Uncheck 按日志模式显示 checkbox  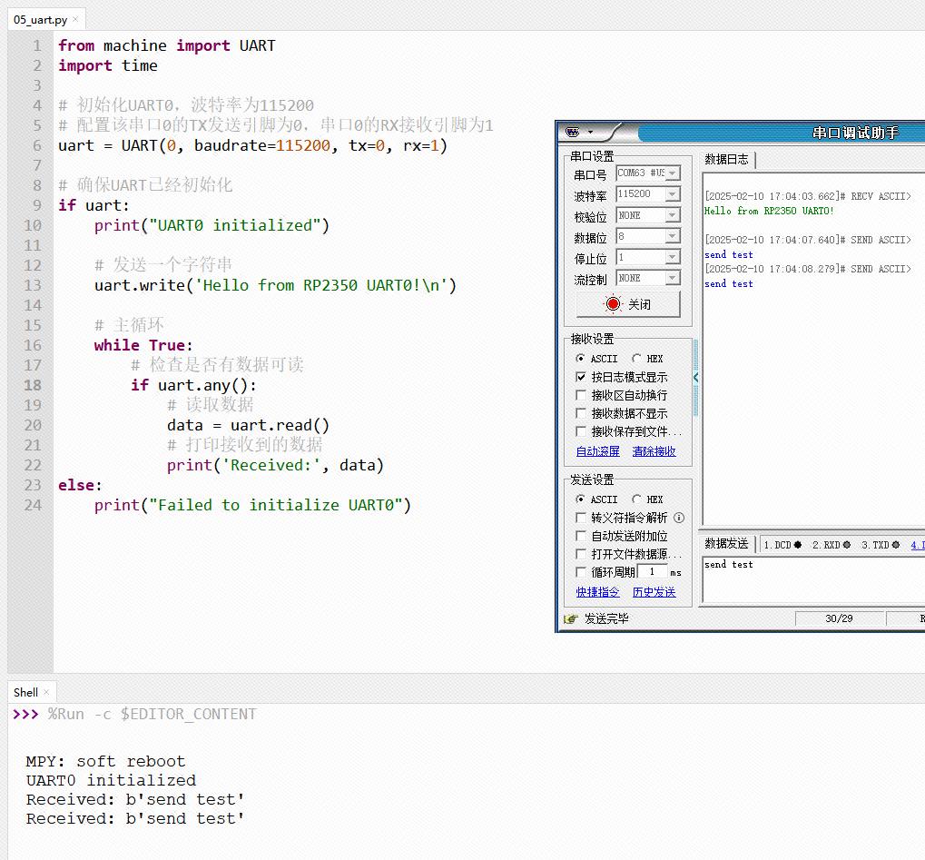581,377
